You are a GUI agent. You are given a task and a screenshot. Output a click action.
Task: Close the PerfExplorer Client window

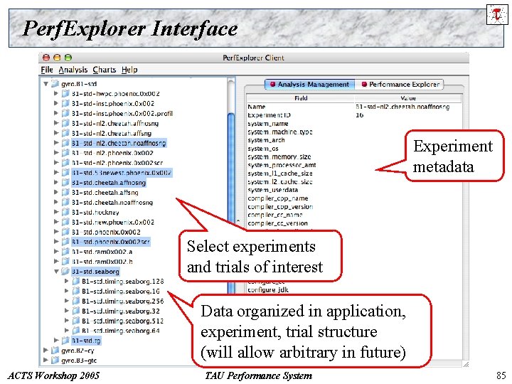(x=46, y=58)
